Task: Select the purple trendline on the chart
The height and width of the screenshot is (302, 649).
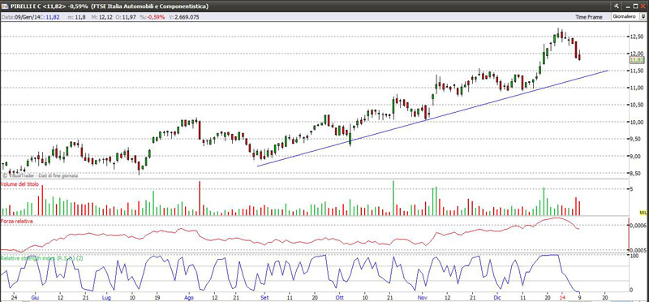Action: coord(433,119)
